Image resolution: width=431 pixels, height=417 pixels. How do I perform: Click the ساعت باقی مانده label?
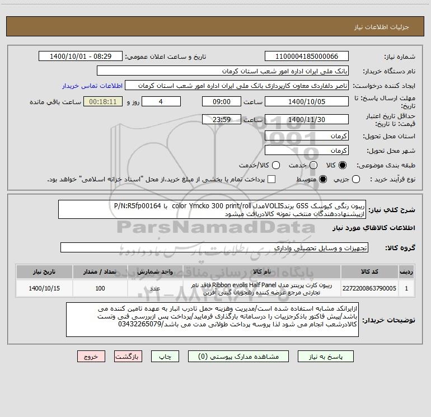[x=55, y=102]
